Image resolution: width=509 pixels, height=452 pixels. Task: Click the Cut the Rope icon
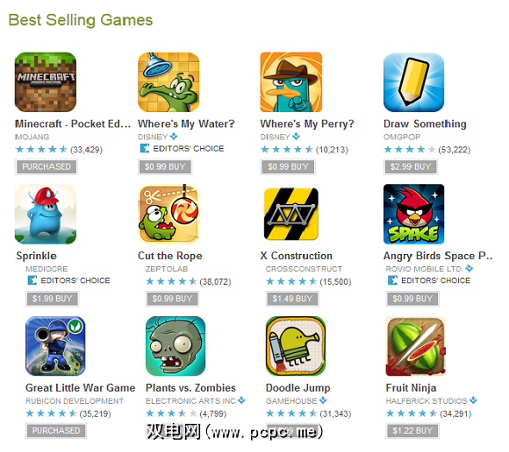click(168, 214)
